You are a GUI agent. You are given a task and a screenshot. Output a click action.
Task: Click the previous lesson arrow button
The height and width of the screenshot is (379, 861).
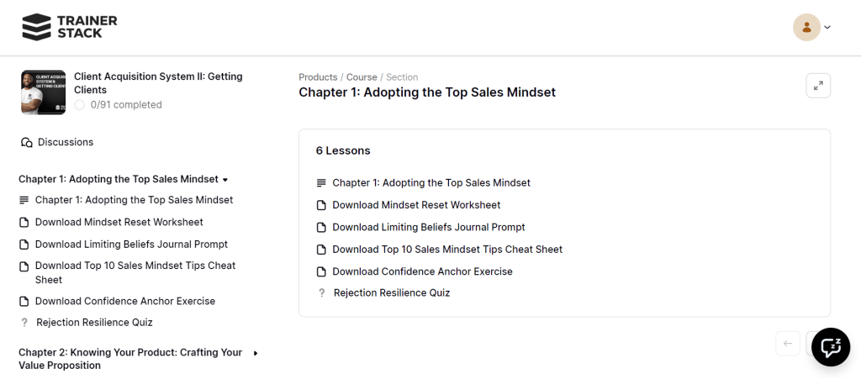click(788, 343)
